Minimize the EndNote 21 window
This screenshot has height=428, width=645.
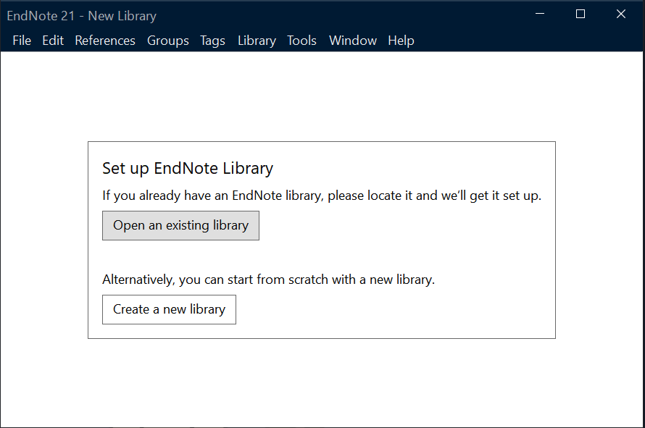coord(540,14)
